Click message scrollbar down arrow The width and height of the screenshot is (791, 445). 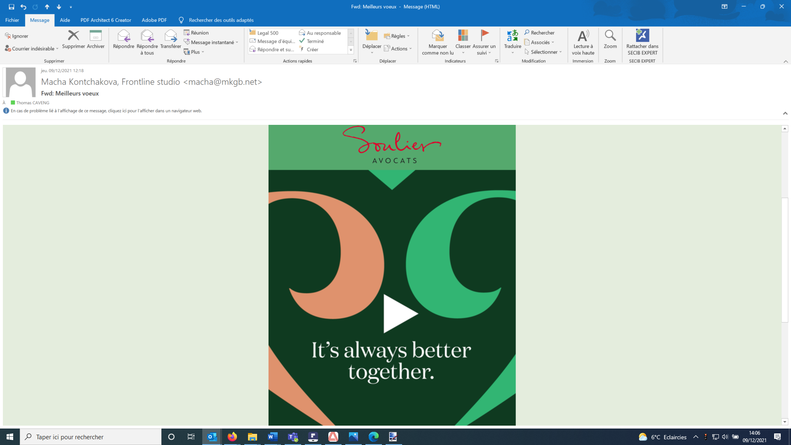[785, 422]
